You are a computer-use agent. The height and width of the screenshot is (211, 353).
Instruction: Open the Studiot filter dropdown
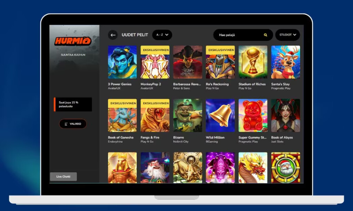(x=288, y=35)
